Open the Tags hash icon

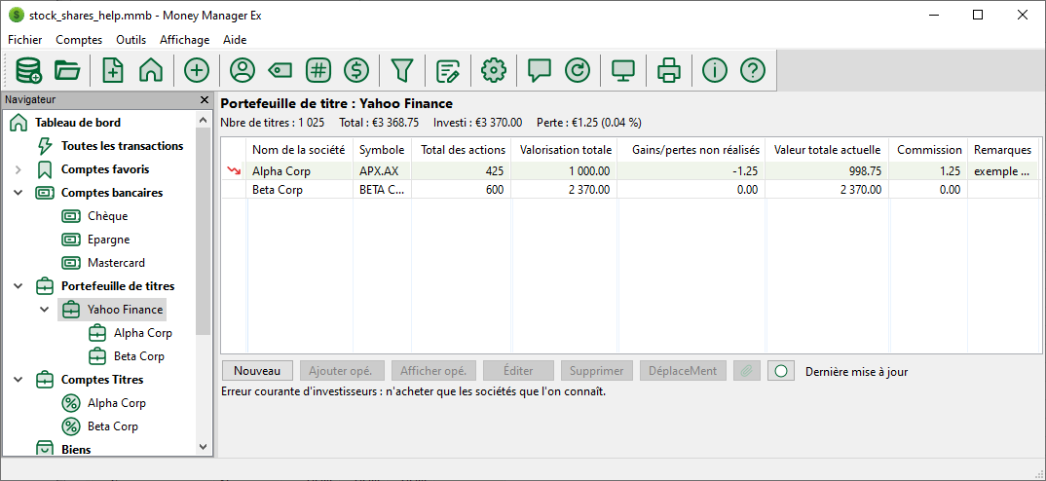point(318,70)
